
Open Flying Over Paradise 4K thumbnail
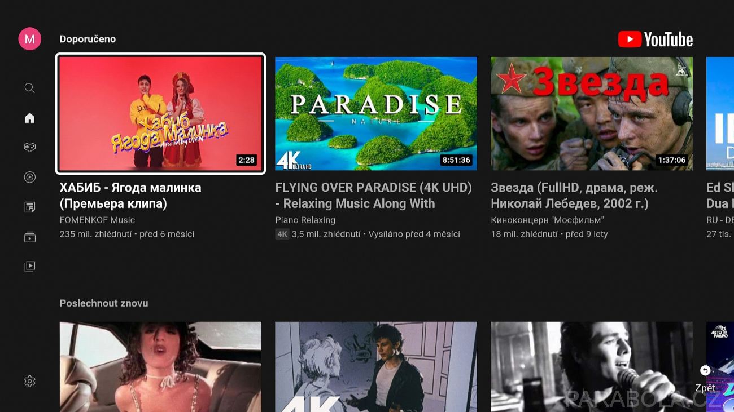pos(376,113)
